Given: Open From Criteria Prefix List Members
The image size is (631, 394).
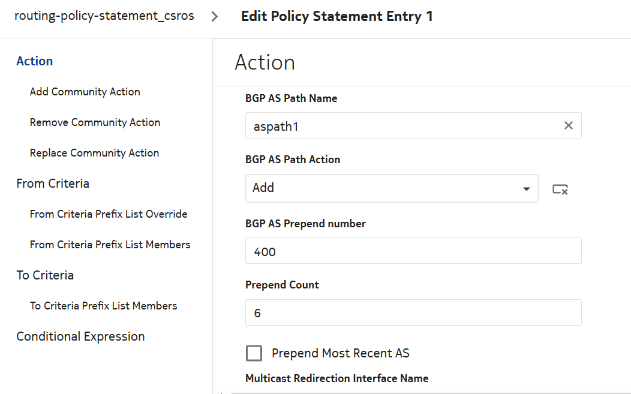Looking at the screenshot, I should [x=110, y=245].
